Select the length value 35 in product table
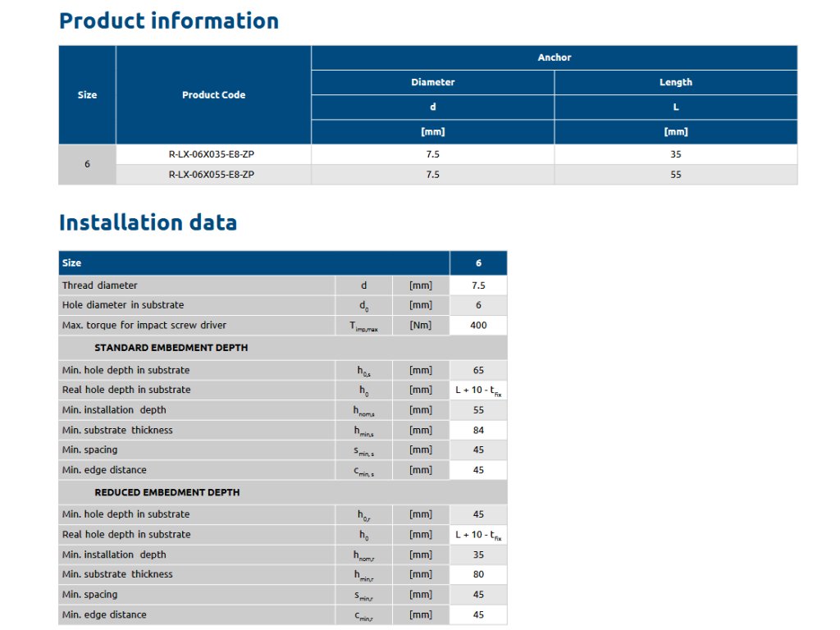This screenshot has width=840, height=630. (675, 154)
